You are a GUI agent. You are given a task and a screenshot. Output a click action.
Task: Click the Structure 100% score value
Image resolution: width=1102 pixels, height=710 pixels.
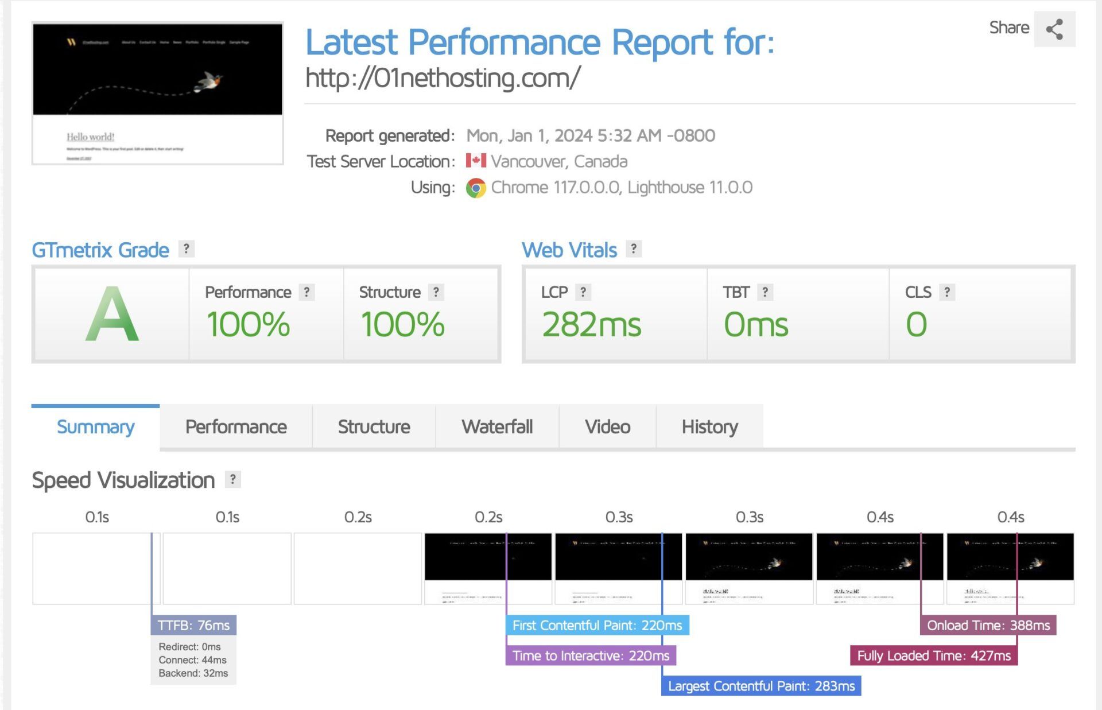coord(402,324)
